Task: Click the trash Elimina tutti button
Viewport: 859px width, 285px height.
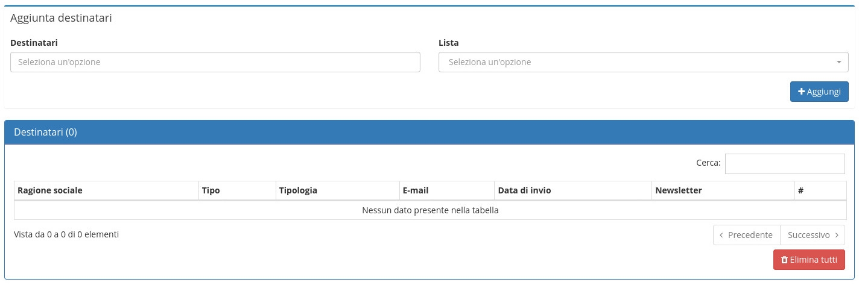Action: (x=808, y=260)
